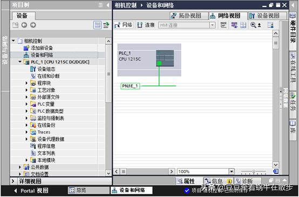Screen dimensions: 299x197
Task: Select the PN/IE_1 network label
Action: 130,86
